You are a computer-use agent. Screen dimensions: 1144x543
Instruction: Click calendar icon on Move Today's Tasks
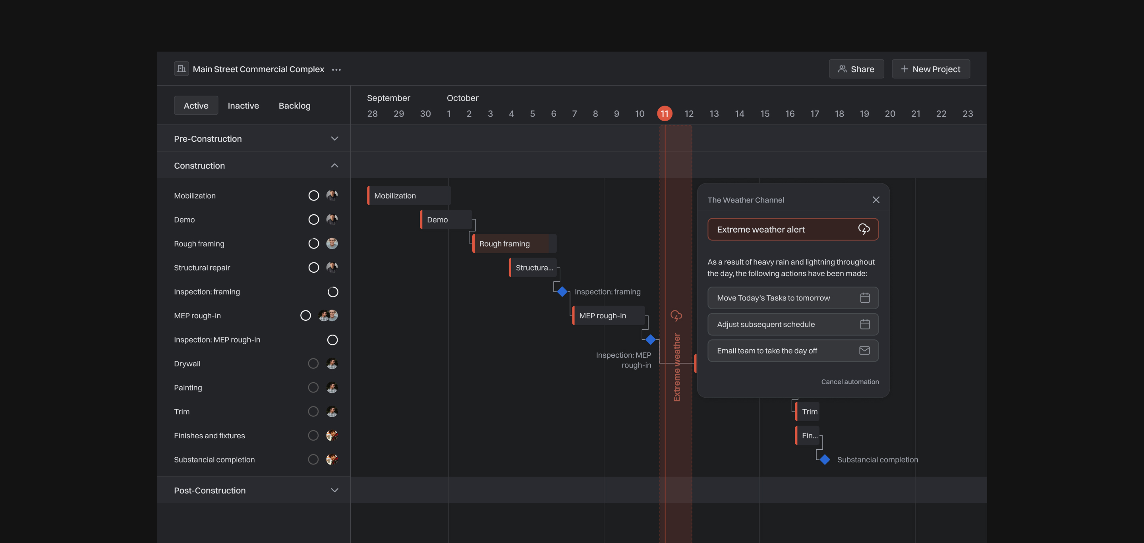click(865, 298)
